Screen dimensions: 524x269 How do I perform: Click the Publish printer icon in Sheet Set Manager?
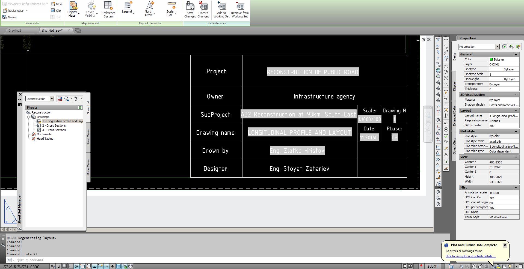[x=66, y=99]
